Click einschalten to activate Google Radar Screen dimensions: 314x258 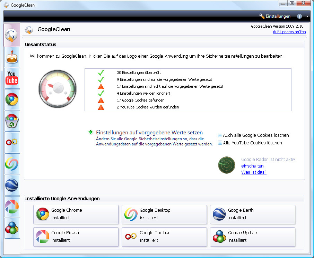[x=252, y=166]
